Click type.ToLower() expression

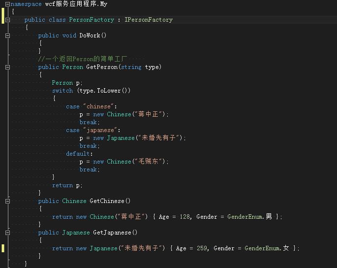tap(103, 91)
